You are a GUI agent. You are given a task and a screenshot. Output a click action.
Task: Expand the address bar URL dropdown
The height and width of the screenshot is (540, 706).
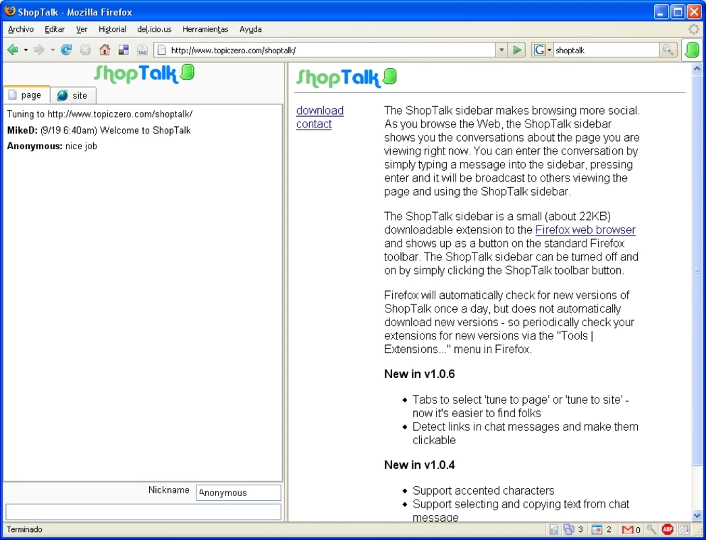pos(501,50)
